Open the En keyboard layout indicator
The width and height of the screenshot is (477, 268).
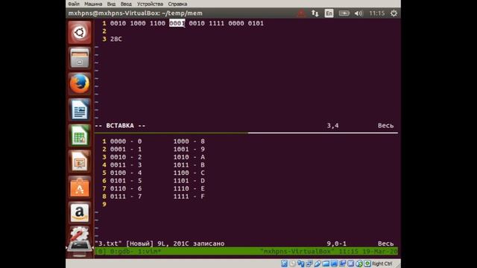coord(329,13)
